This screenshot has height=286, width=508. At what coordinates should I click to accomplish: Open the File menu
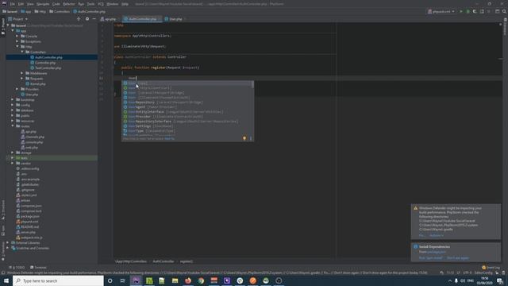coord(13,4)
